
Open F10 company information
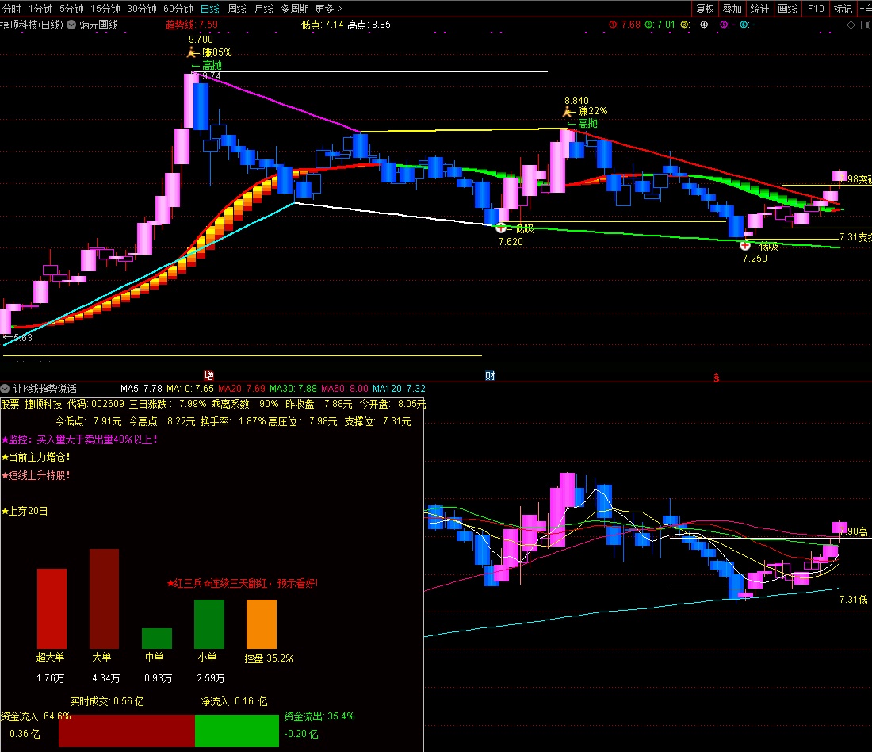[x=815, y=9]
